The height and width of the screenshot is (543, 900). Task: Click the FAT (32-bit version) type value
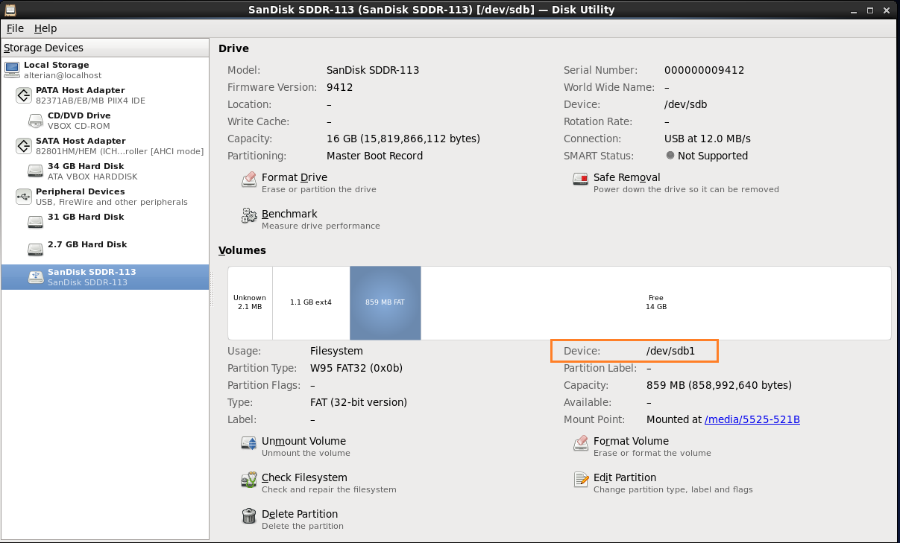(x=359, y=402)
